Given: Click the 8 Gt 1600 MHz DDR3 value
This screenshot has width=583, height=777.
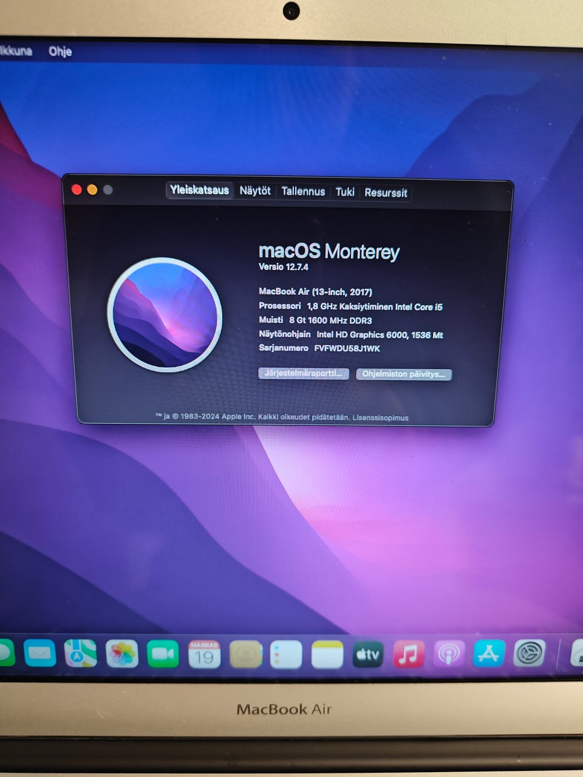Looking at the screenshot, I should coord(330,321).
